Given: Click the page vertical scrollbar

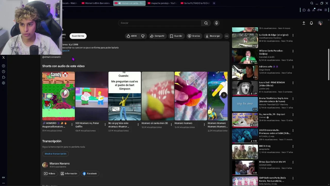Looking at the screenshot, I should [329, 65].
